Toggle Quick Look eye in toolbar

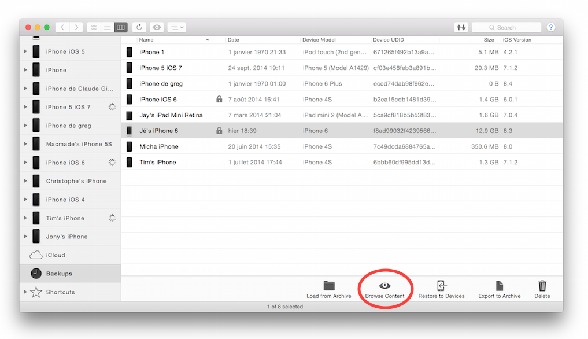(x=157, y=27)
